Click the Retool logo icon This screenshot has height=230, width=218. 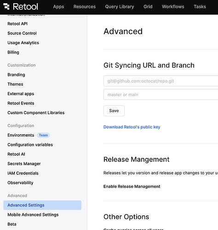point(6,6)
